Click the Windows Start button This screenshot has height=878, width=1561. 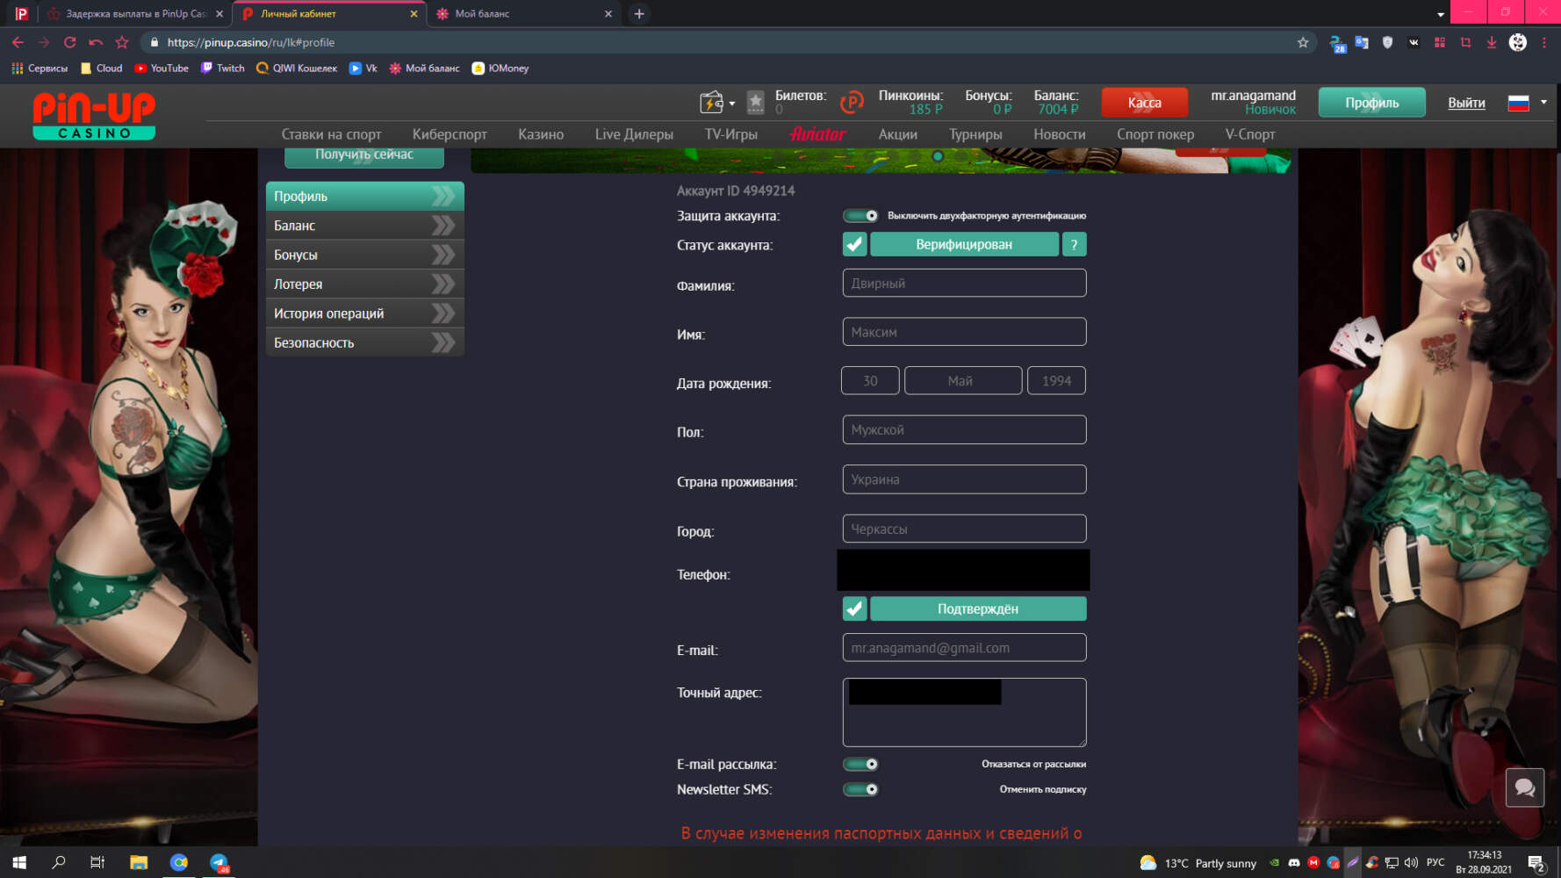pos(19,862)
